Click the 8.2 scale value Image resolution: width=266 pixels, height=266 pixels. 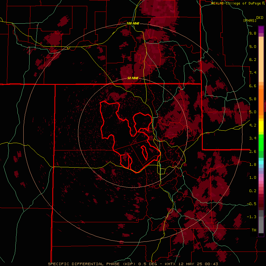pyautogui.click(x=253, y=60)
